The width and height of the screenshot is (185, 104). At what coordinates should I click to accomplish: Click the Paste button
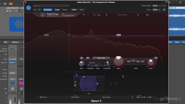[x=65, y=10]
